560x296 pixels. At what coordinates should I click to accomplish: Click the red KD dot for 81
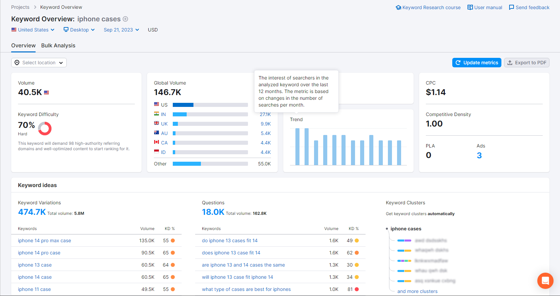(357, 289)
